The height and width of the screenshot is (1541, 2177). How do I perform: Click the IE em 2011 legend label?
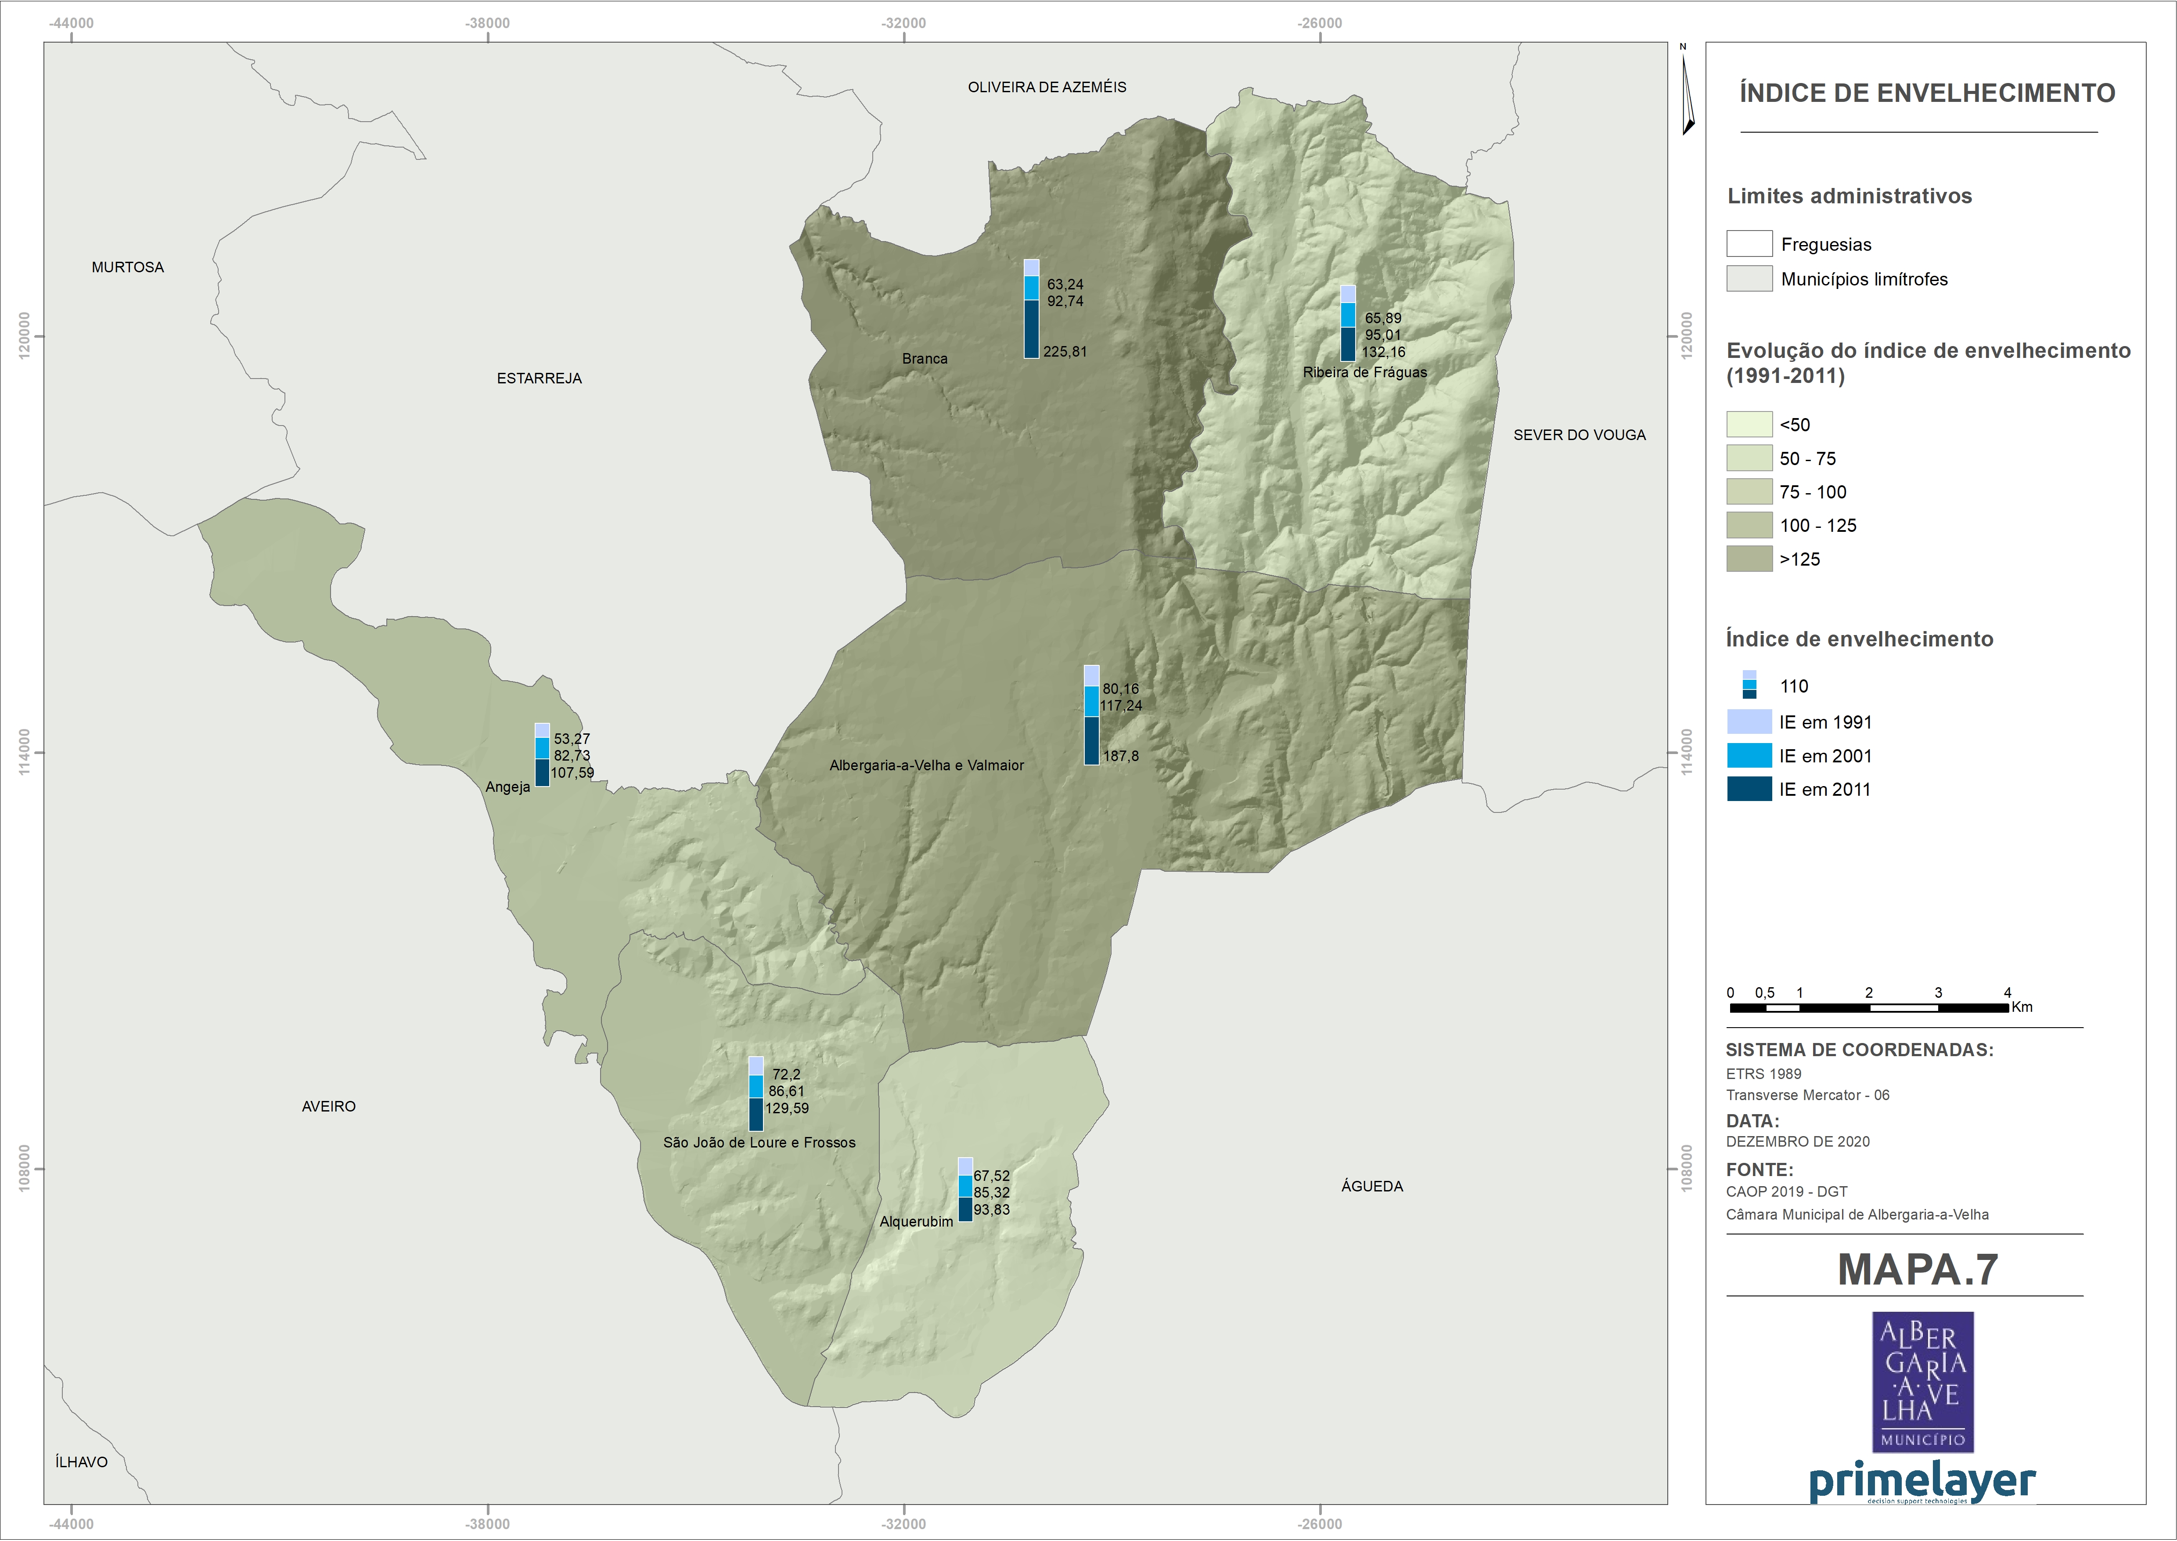(1825, 790)
